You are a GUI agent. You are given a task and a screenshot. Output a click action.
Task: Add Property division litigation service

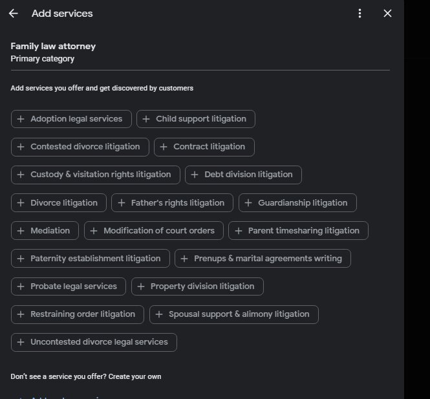[x=197, y=286]
